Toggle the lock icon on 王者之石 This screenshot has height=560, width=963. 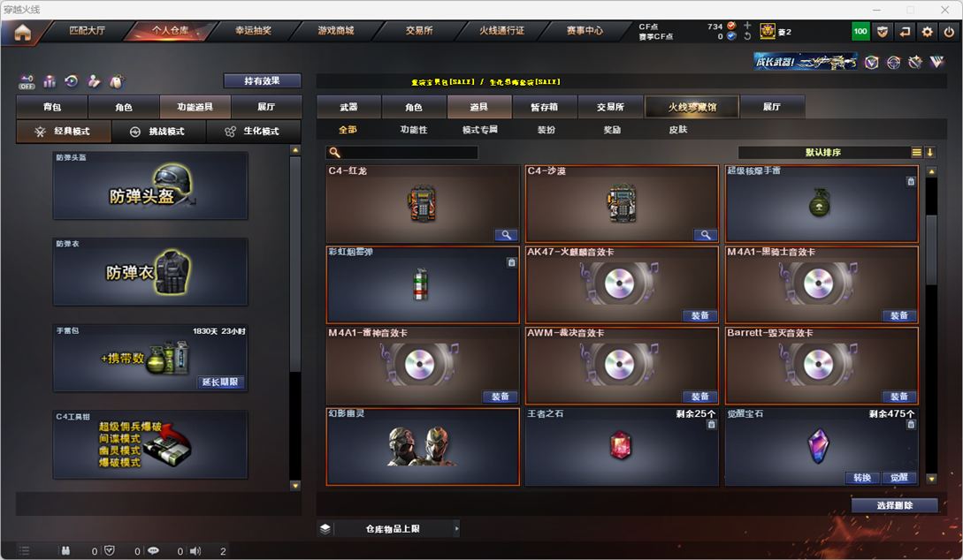point(711,424)
